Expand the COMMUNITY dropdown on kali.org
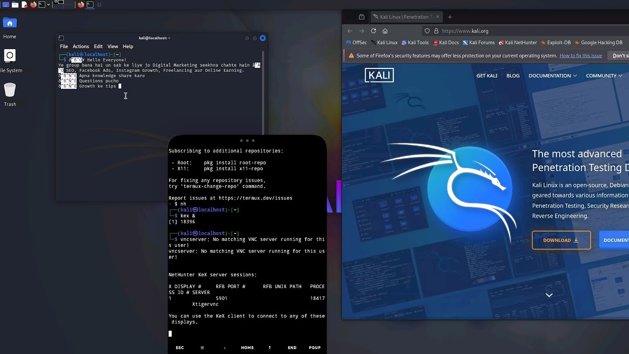Viewport: 629px width, 354px height. [x=604, y=76]
